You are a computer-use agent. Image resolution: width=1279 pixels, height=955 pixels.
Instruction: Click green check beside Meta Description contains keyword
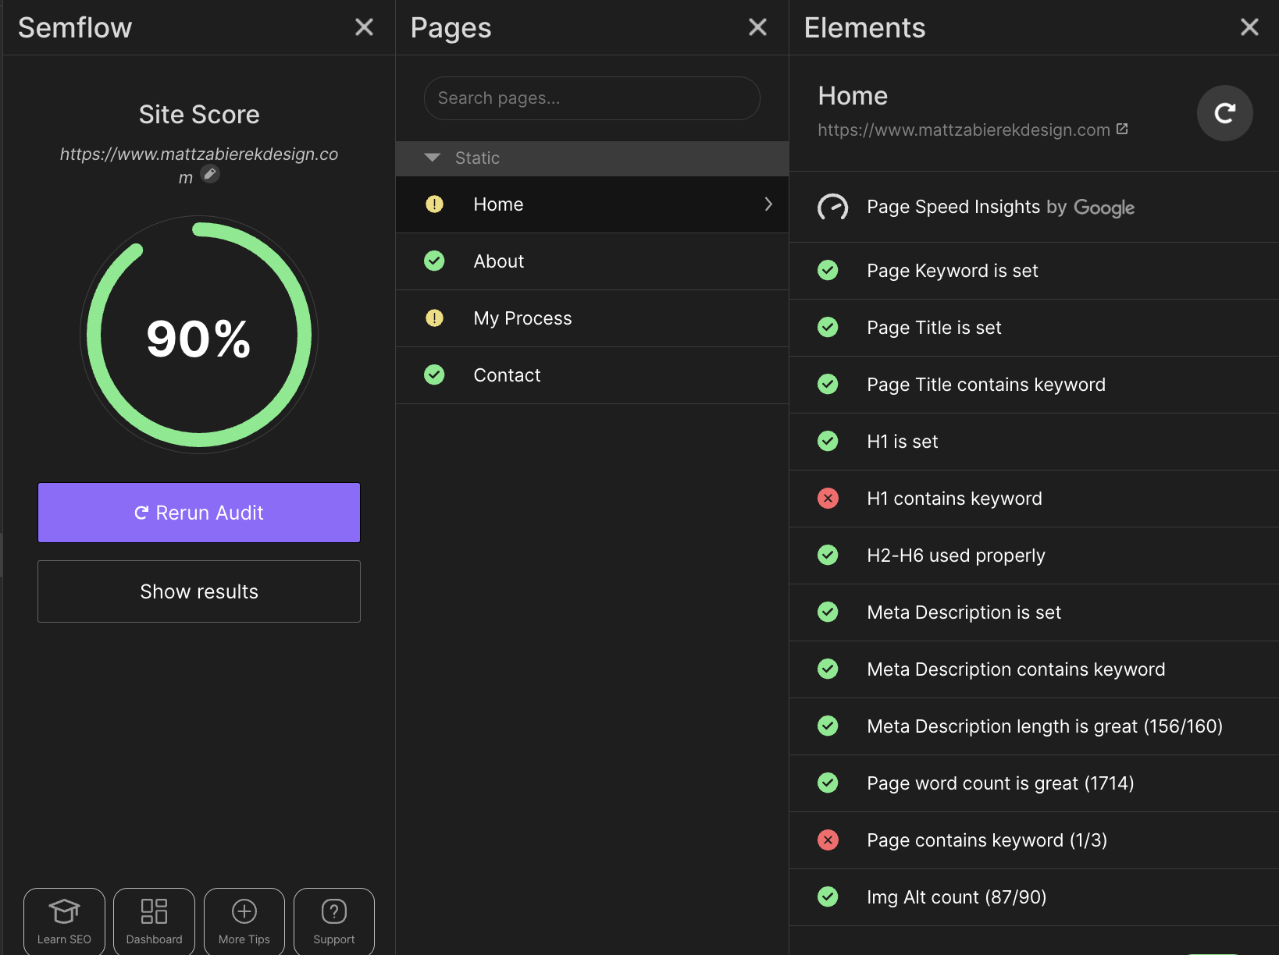(828, 669)
